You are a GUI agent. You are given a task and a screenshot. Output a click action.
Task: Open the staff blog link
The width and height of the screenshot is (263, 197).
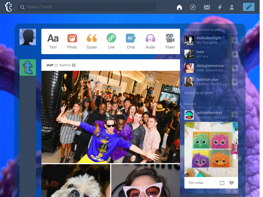click(x=50, y=65)
